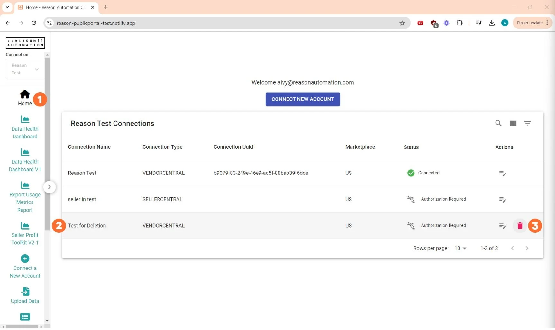Click the Connected status of Reason Test

pos(423,173)
